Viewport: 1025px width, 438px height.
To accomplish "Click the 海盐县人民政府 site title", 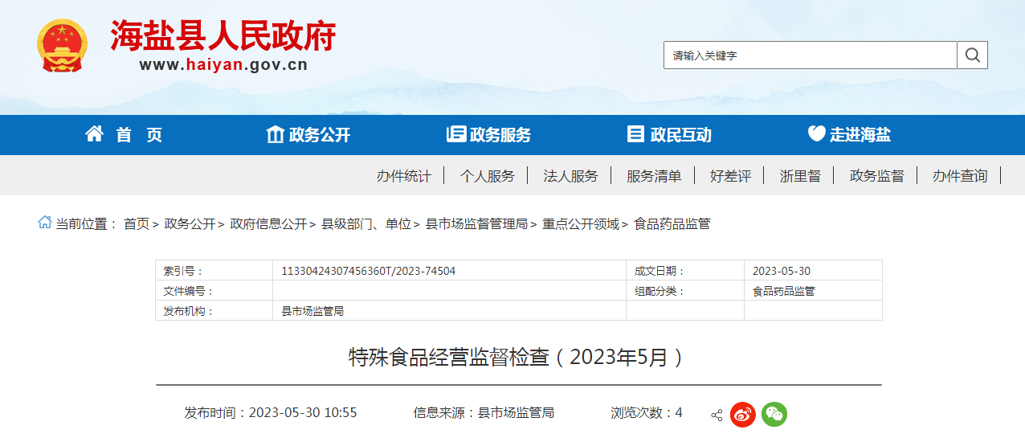I will click(223, 35).
